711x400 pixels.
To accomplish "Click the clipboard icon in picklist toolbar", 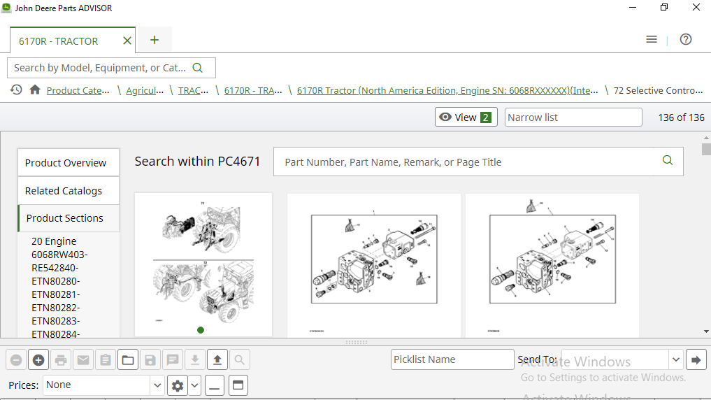I will pos(105,360).
